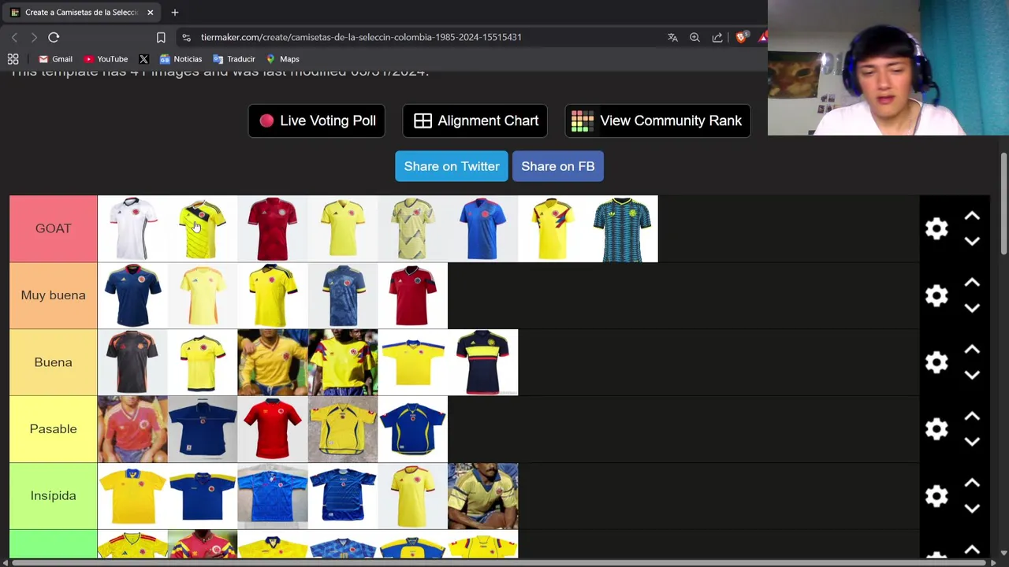Move Insípida row up with arrow
This screenshot has height=567, width=1009.
click(972, 484)
